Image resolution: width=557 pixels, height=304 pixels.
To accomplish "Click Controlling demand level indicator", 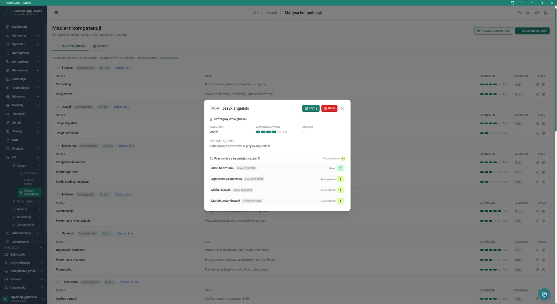I will (x=491, y=84).
